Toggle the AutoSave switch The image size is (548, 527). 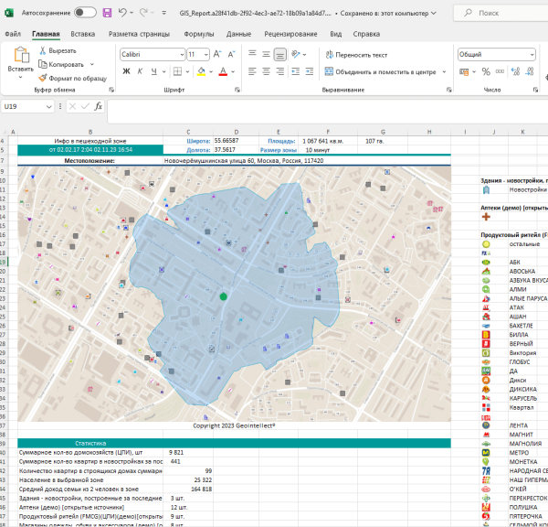[x=85, y=13]
